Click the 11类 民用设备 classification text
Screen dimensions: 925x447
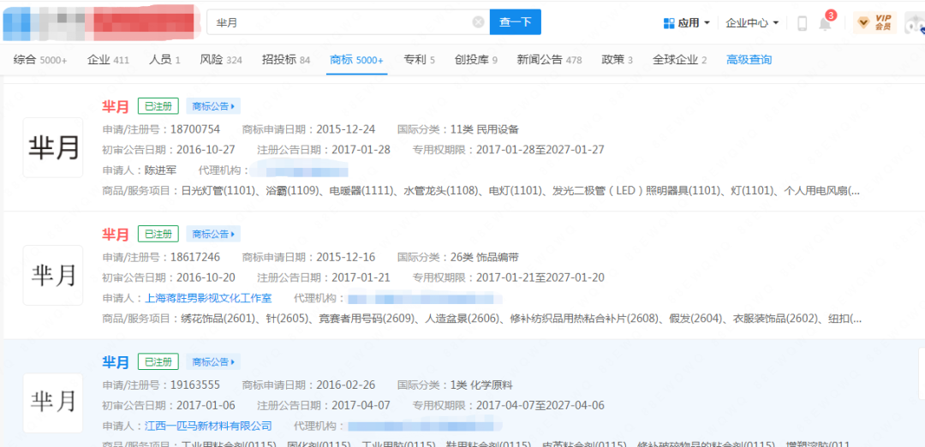[x=484, y=129]
